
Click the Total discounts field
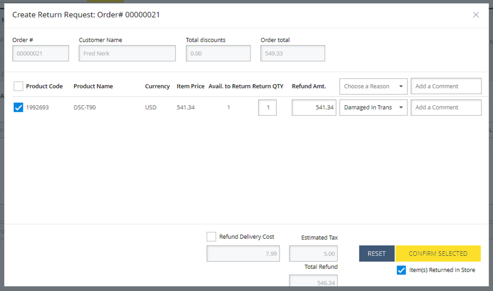click(x=218, y=53)
